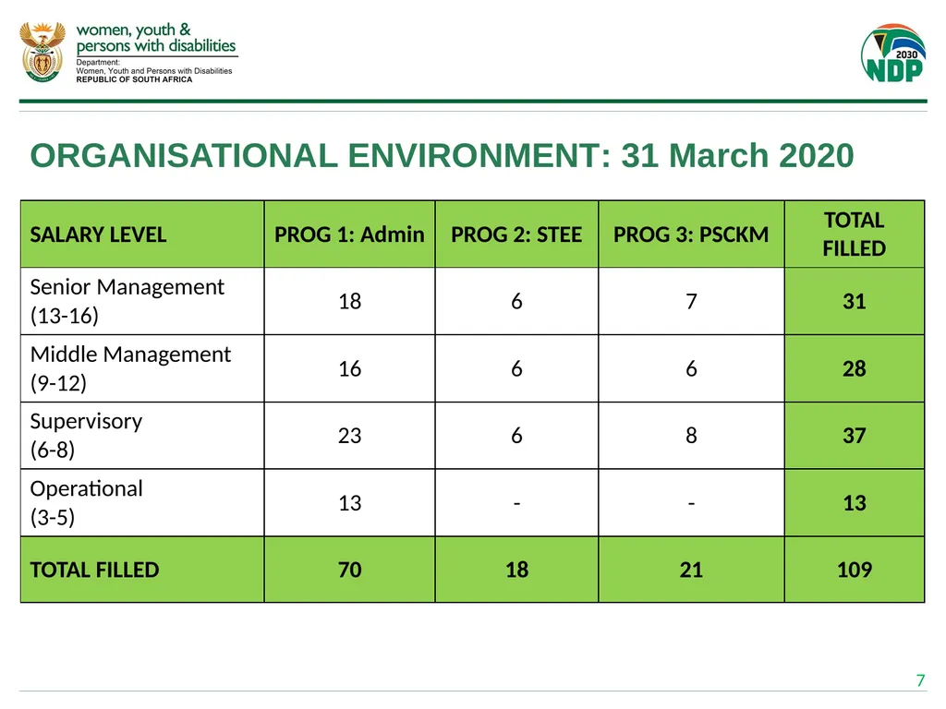Click the 'TOTAL FILLED' column header cell
Screen dimensions: 946x709
coord(855,234)
